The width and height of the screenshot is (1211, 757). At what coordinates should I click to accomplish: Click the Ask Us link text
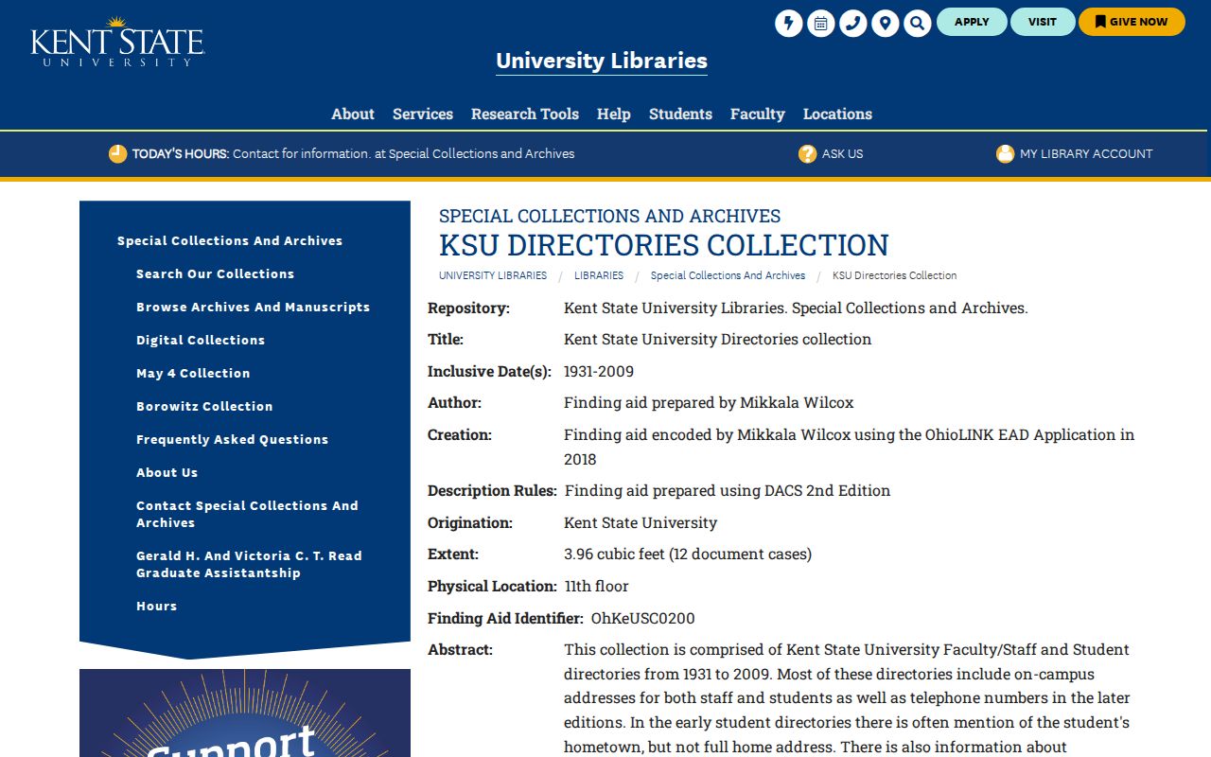point(842,153)
